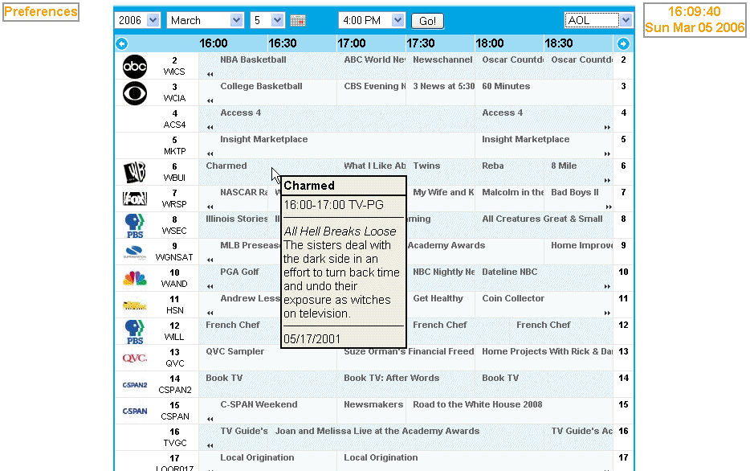Select Road to the White House 2008

tap(477, 404)
